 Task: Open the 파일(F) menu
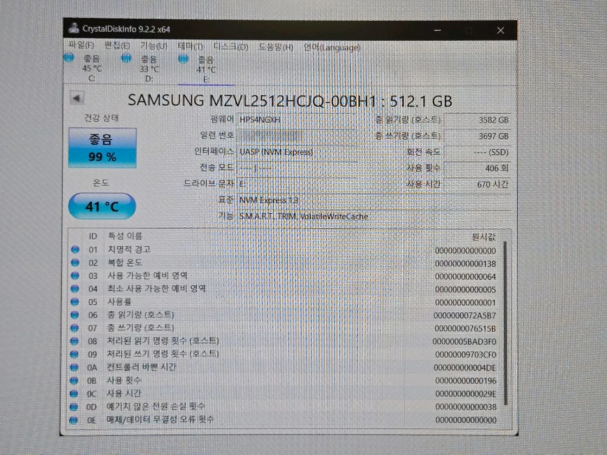81,45
